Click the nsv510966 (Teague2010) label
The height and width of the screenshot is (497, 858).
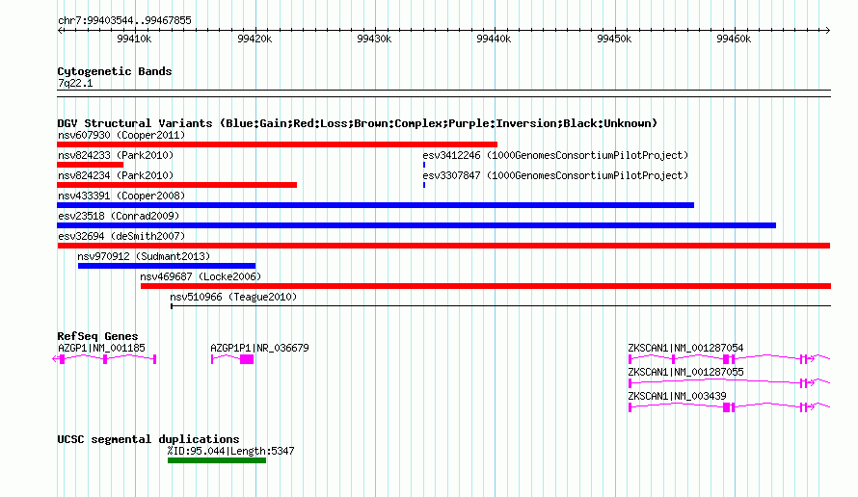[233, 297]
